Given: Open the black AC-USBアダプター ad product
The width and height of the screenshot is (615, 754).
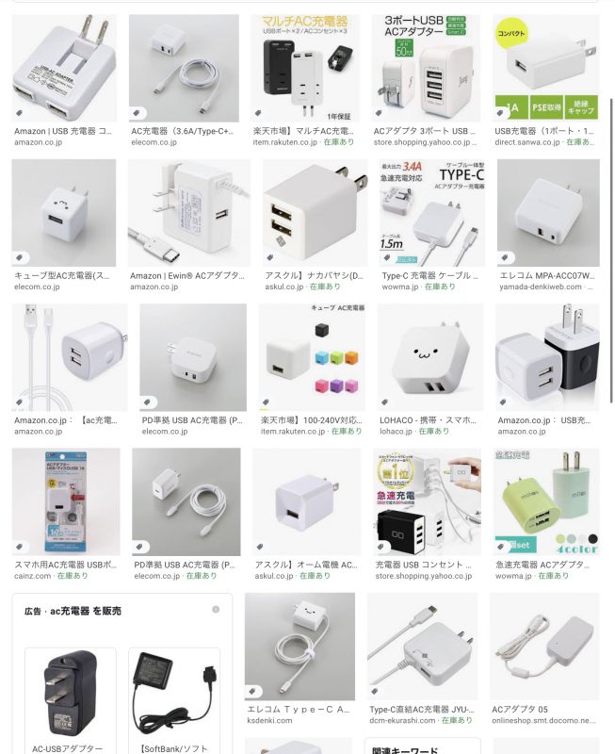Looking at the screenshot, I should [70, 696].
